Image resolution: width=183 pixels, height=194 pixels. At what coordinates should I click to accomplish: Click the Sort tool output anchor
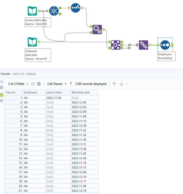(172, 45)
